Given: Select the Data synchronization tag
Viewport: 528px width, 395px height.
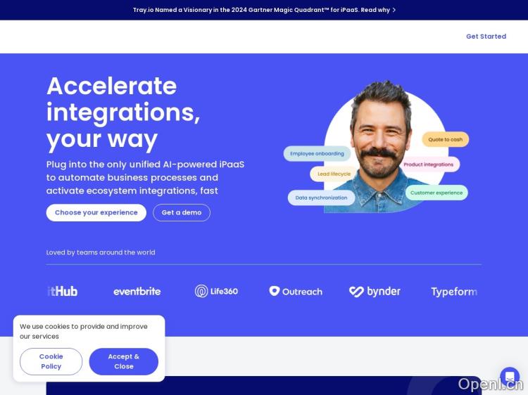Looking at the screenshot, I should [x=321, y=197].
